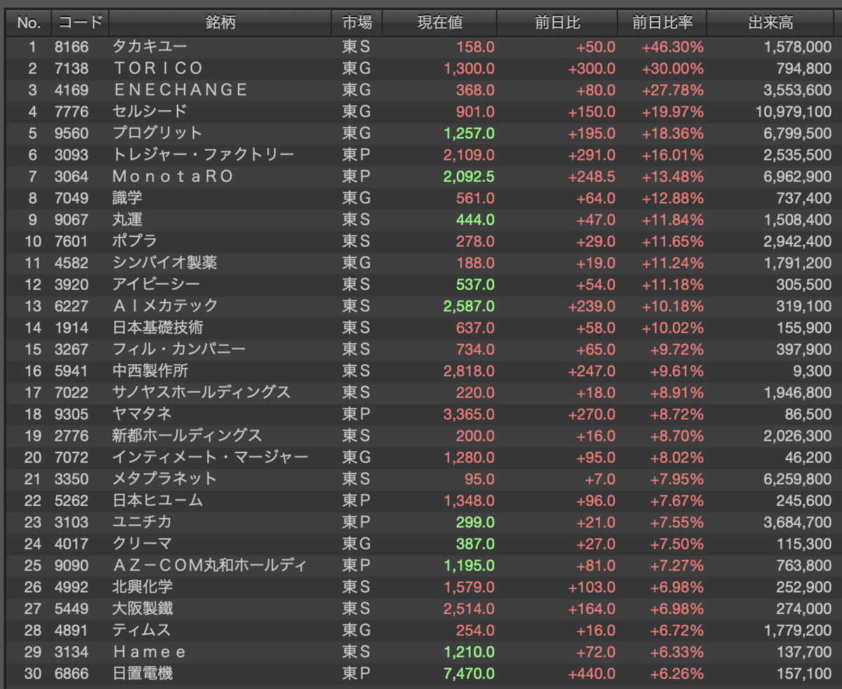The image size is (842, 689).
Task: Sort by the 銘柄 column header
Action: point(220,23)
